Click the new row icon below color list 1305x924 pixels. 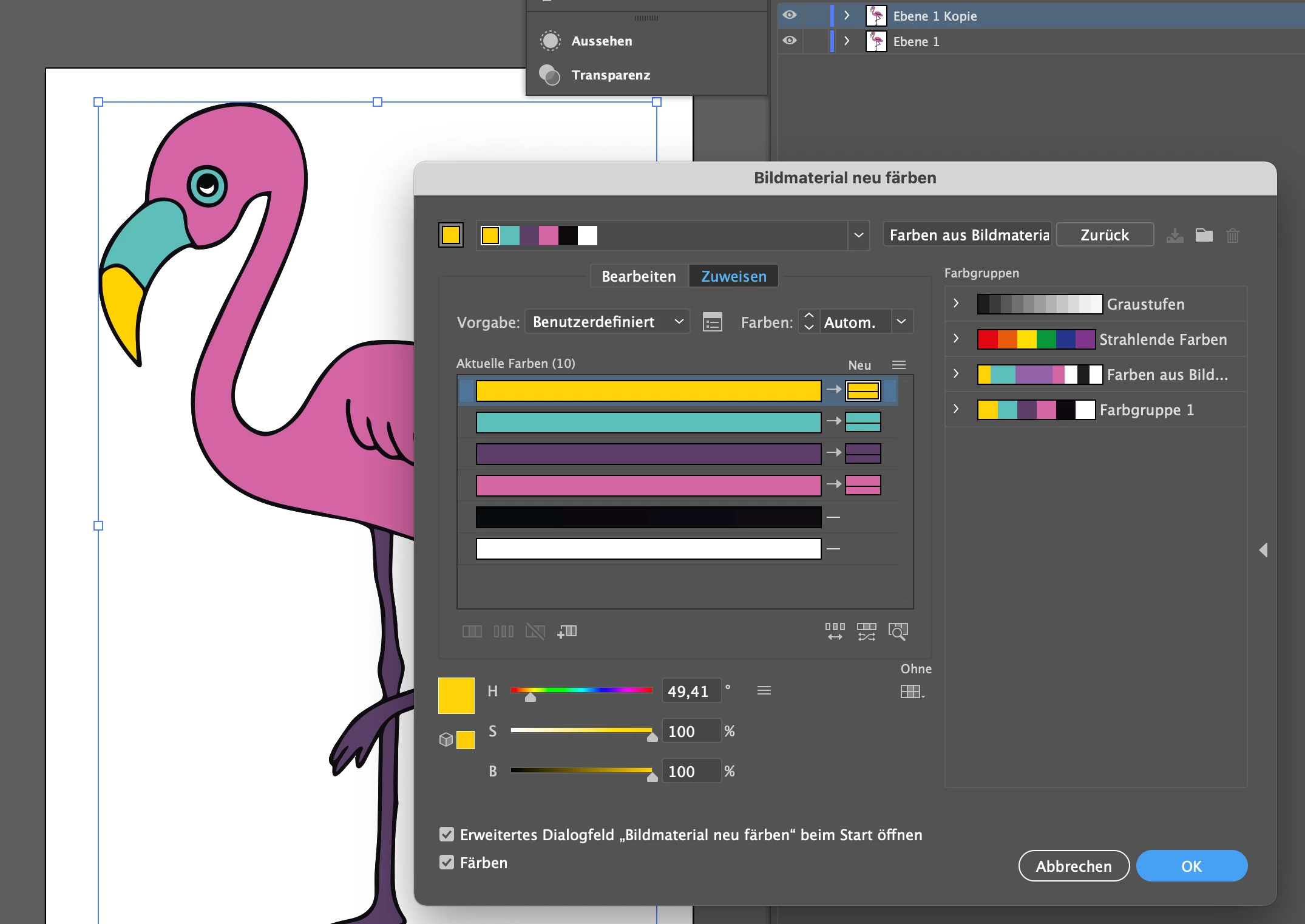(x=567, y=631)
